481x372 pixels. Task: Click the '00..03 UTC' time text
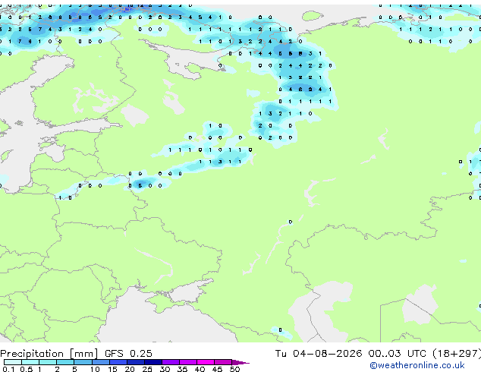coord(398,354)
